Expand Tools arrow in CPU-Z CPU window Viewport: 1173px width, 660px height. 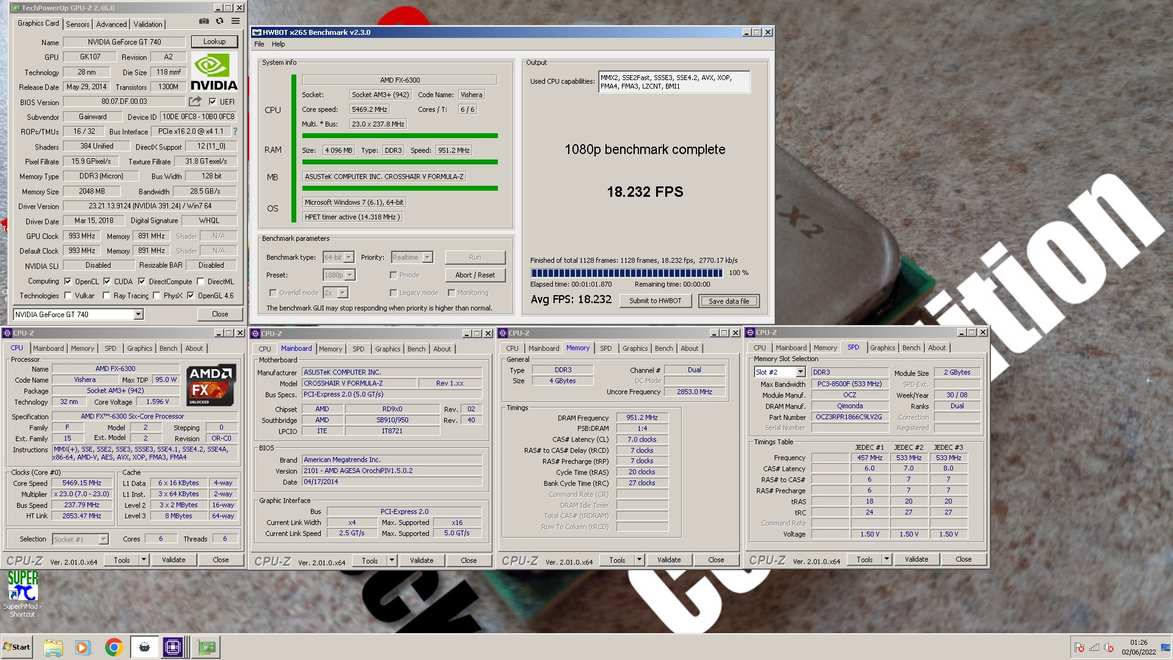coord(144,560)
